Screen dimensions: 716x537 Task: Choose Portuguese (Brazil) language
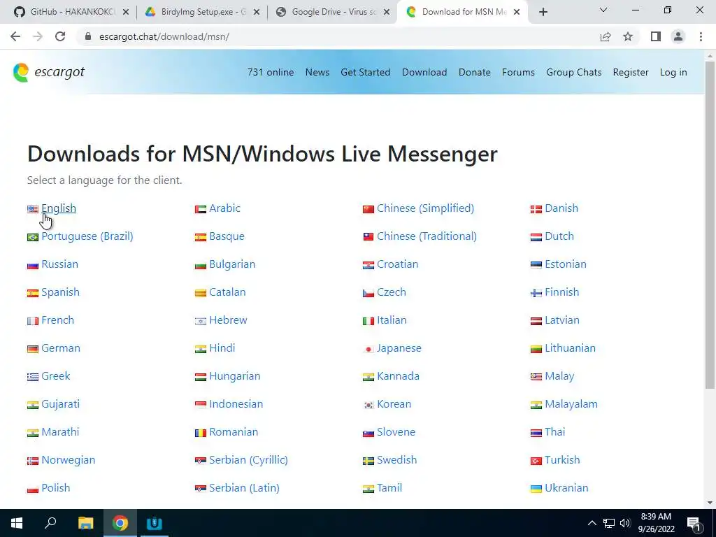click(x=87, y=236)
